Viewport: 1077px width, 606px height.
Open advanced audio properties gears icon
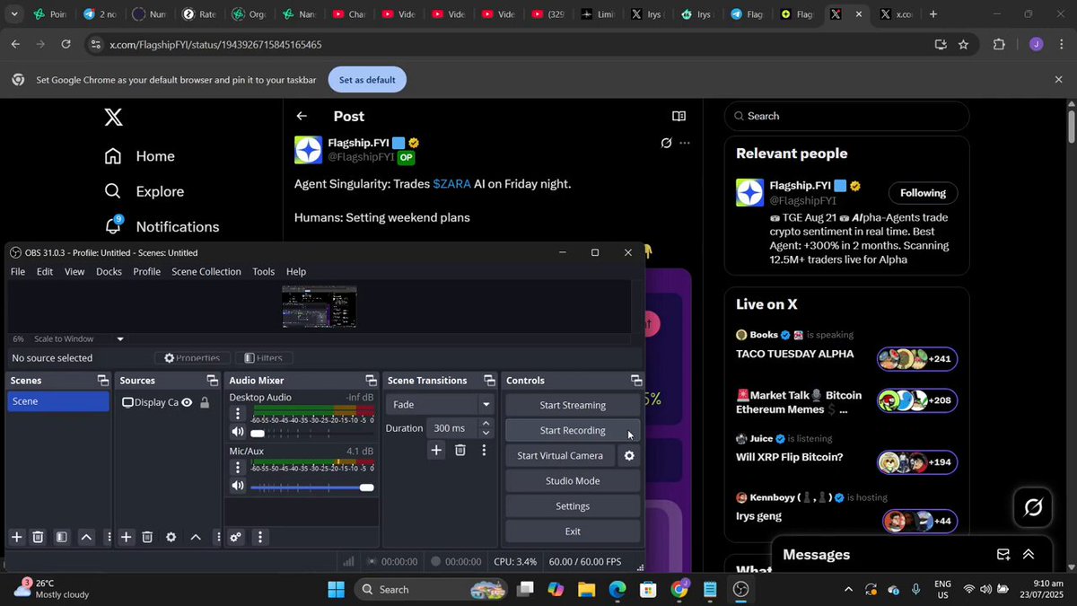click(x=235, y=537)
